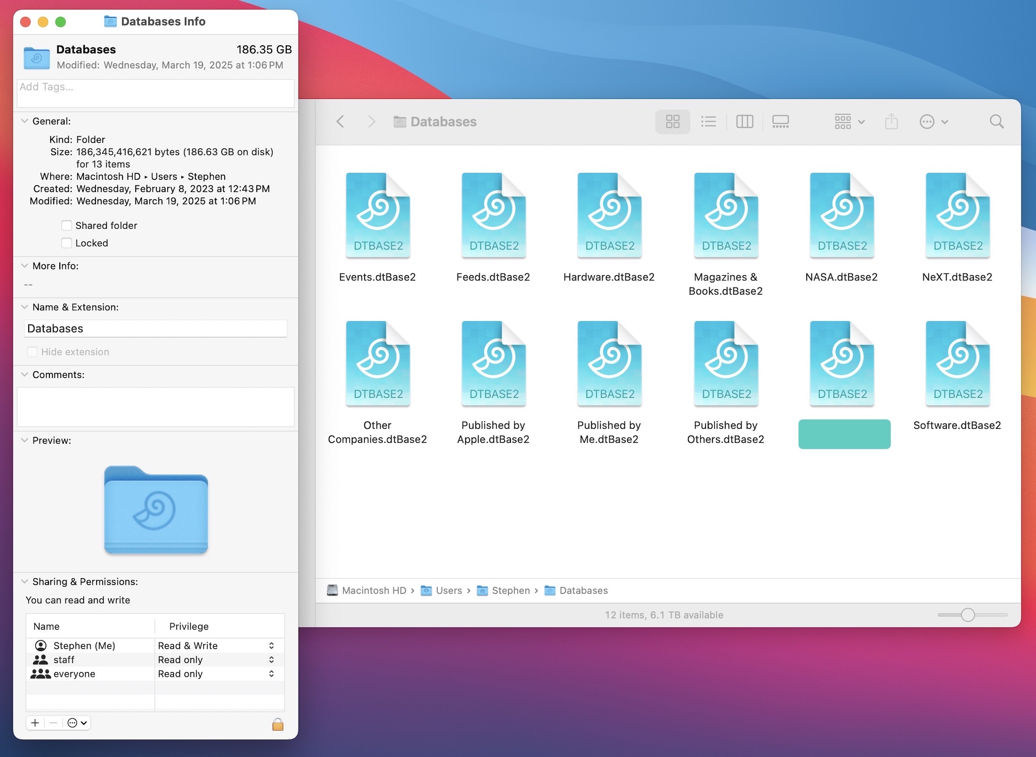Click the folder preview thumbnail
1036x757 pixels.
point(156,509)
